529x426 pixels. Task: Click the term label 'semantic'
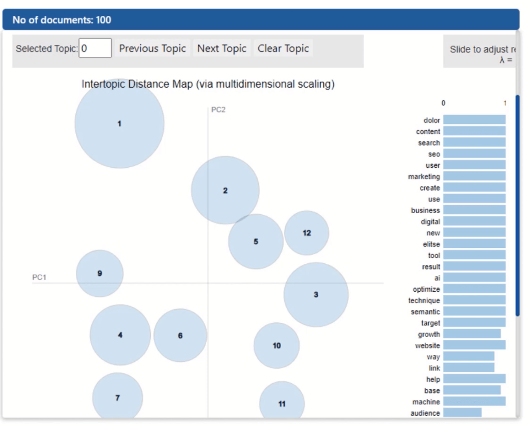426,312
